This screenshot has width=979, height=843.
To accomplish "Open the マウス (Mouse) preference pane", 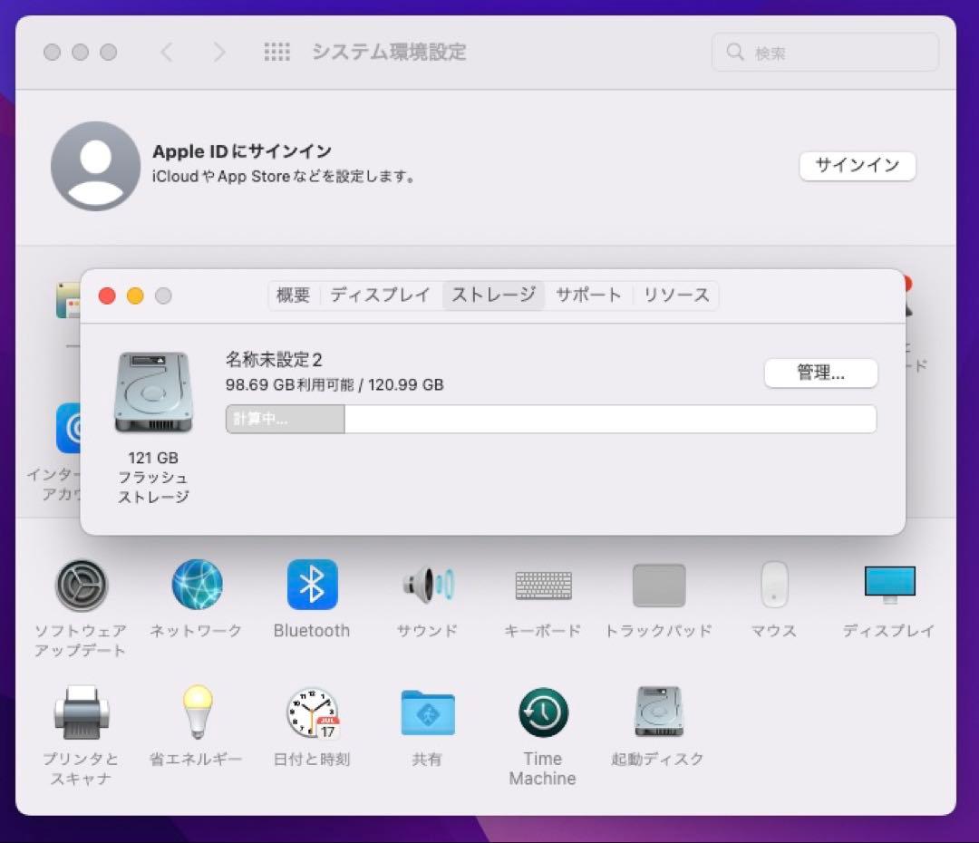I will [x=773, y=585].
